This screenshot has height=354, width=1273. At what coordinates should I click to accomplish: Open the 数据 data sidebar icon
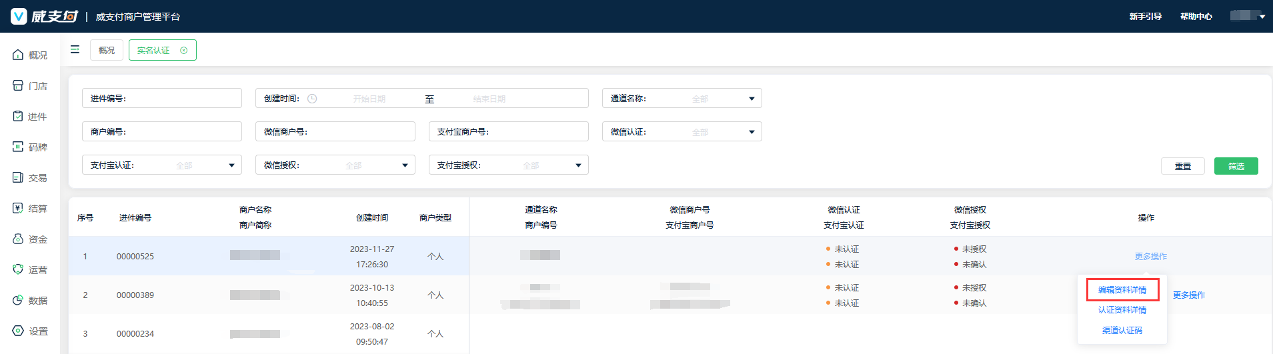coord(18,300)
